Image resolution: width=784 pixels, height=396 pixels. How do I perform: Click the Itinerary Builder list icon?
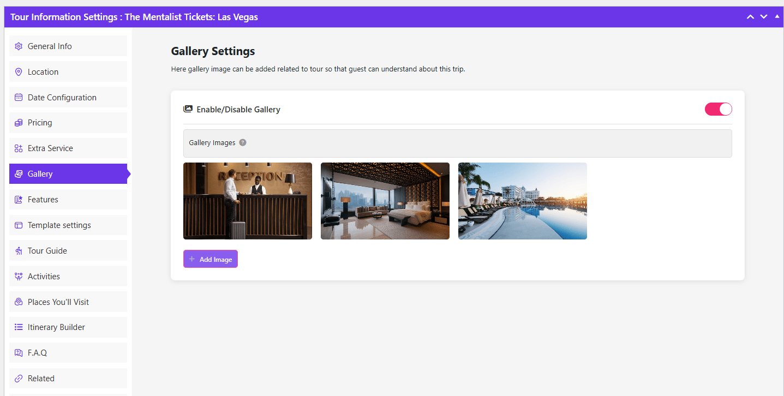point(19,327)
